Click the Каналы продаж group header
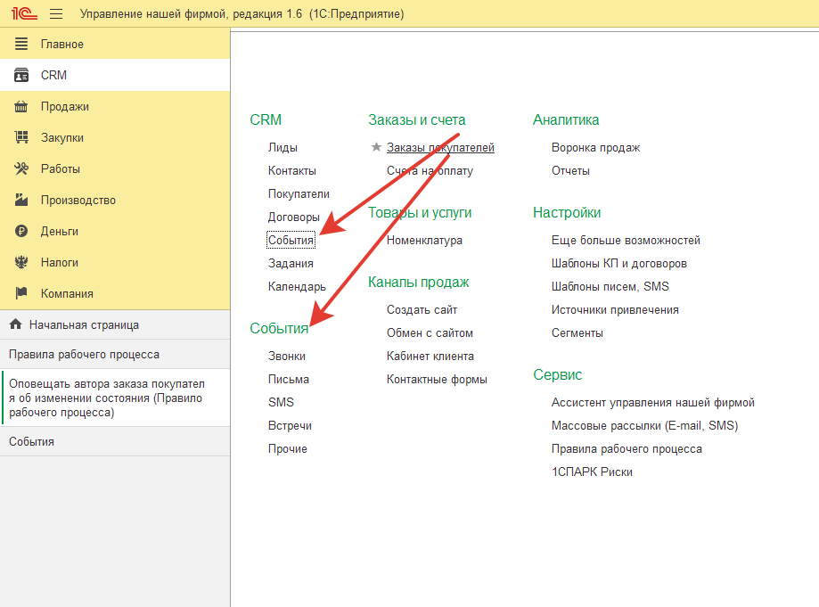 pyautogui.click(x=418, y=282)
